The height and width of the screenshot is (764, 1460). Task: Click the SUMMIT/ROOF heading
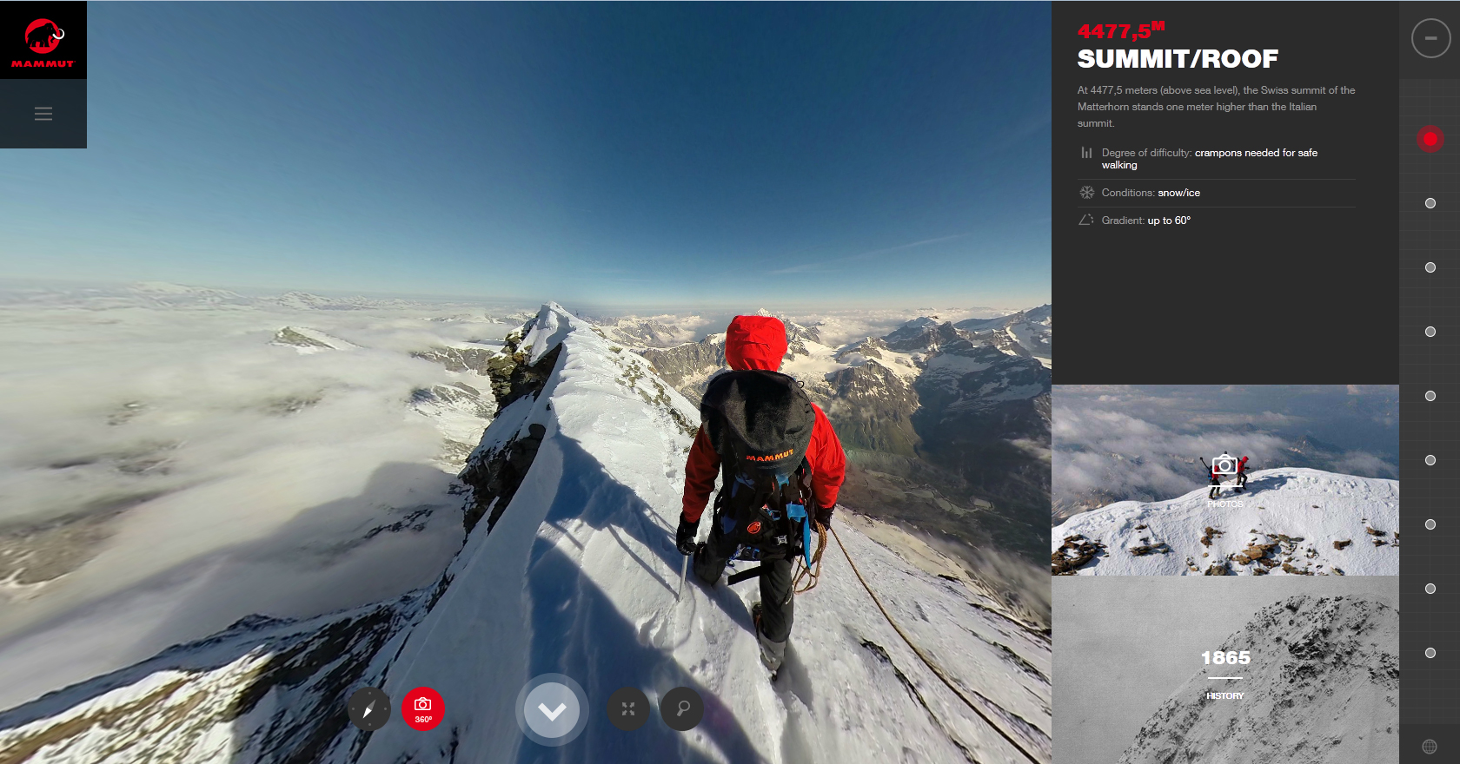click(x=1178, y=59)
